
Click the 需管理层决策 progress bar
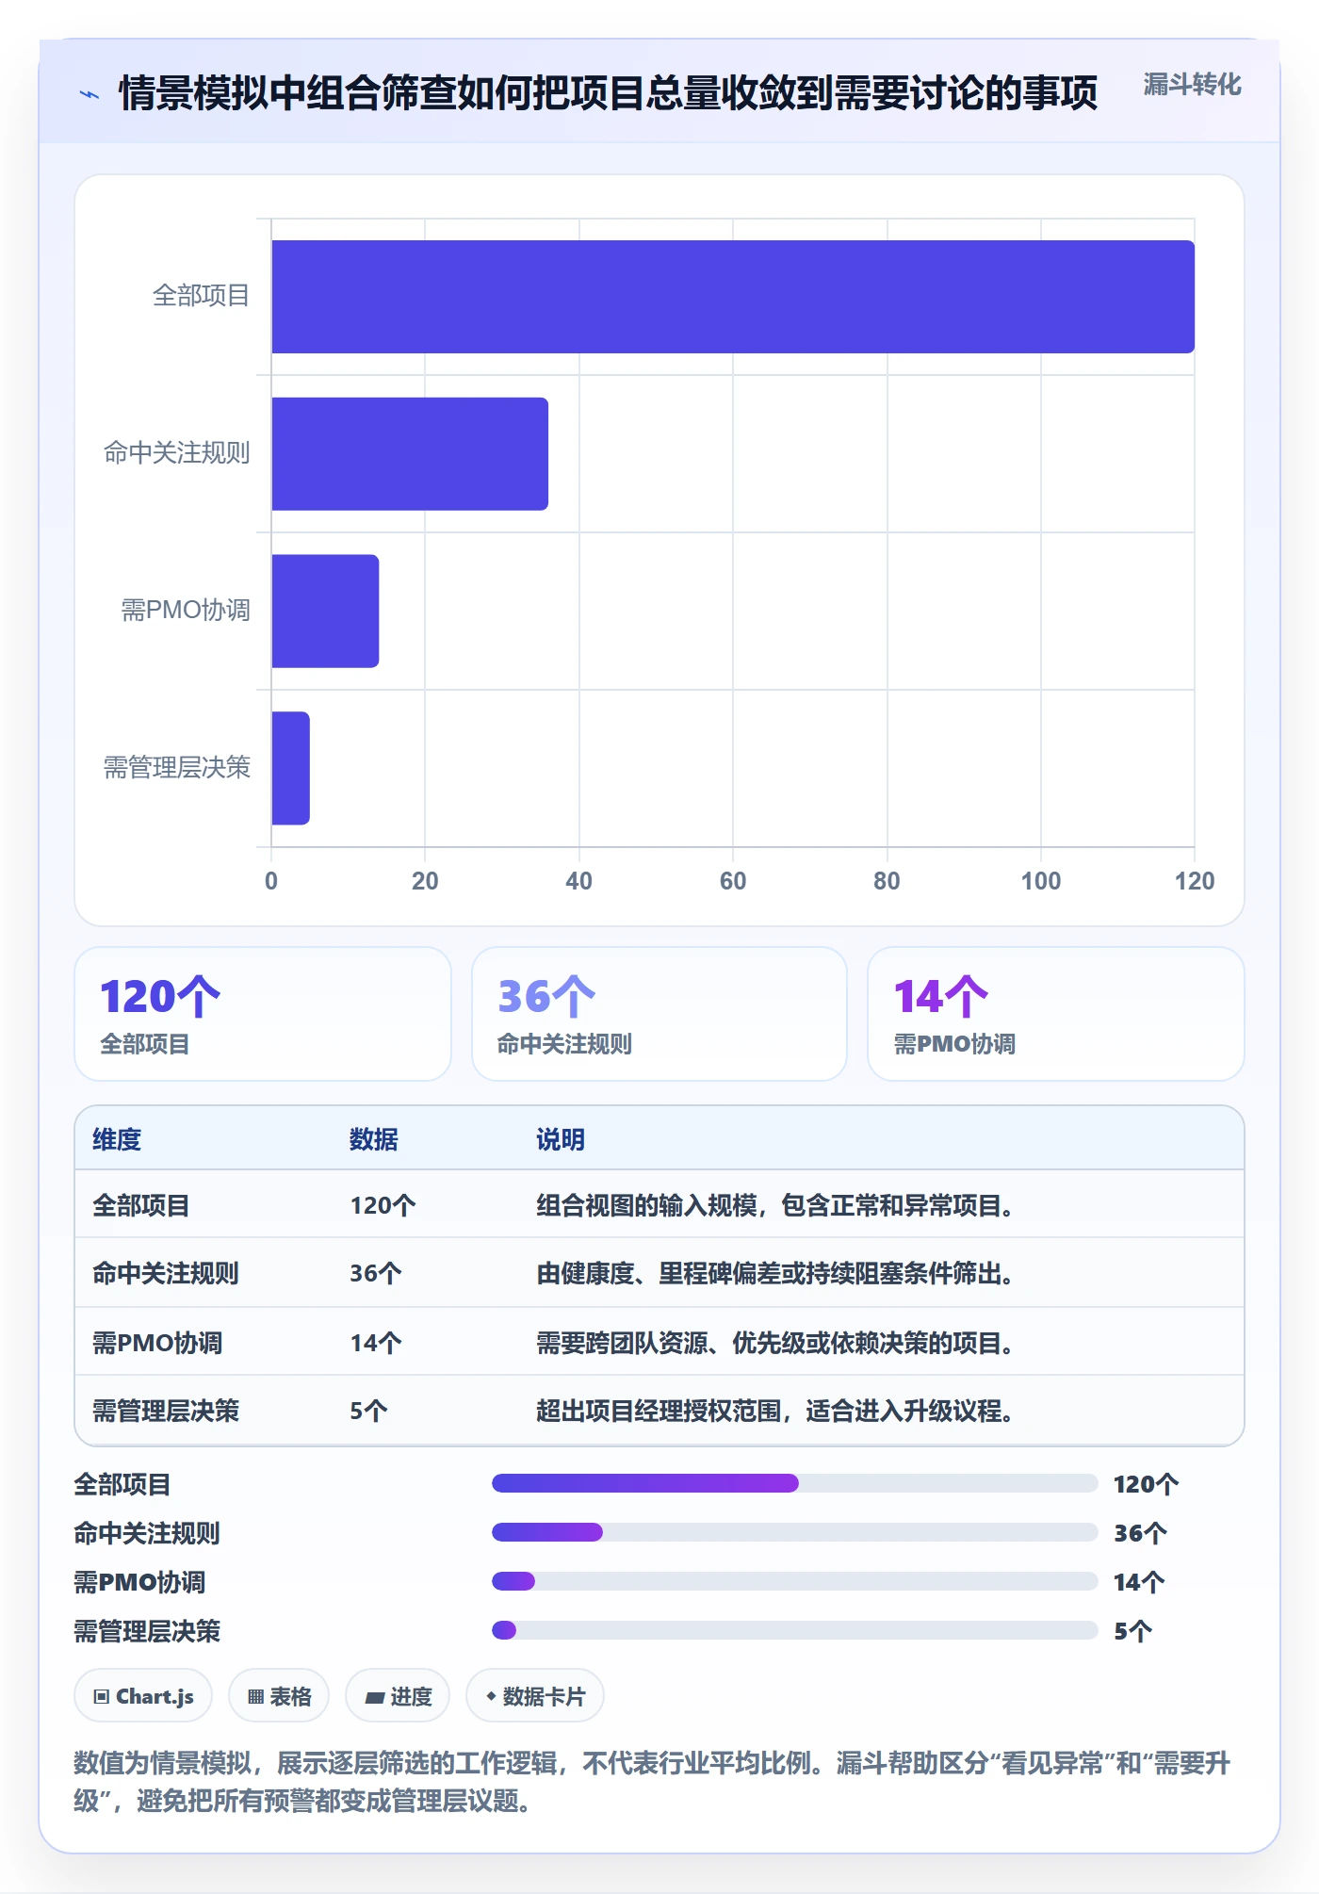[795, 1630]
